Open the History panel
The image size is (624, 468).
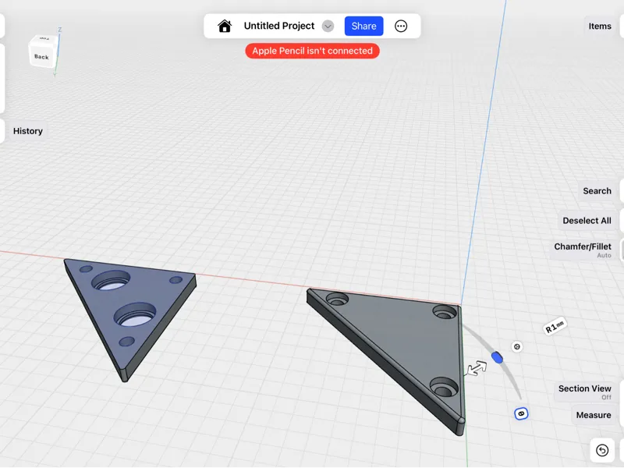[x=28, y=131]
